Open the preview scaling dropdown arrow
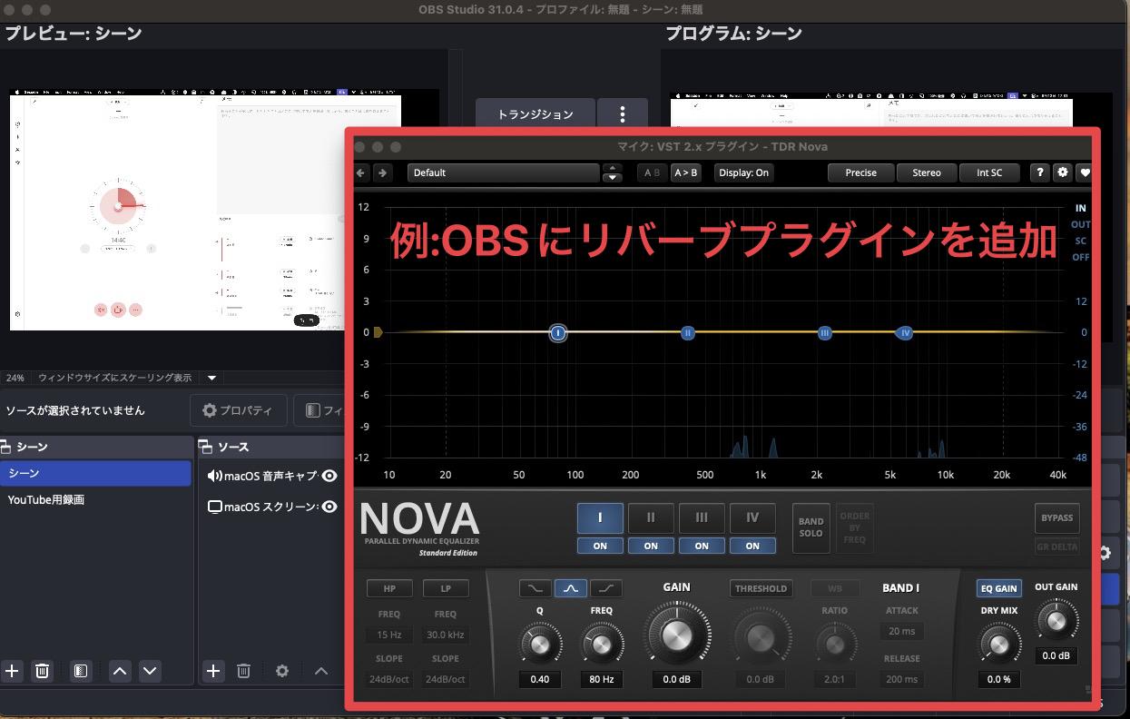 pyautogui.click(x=211, y=378)
